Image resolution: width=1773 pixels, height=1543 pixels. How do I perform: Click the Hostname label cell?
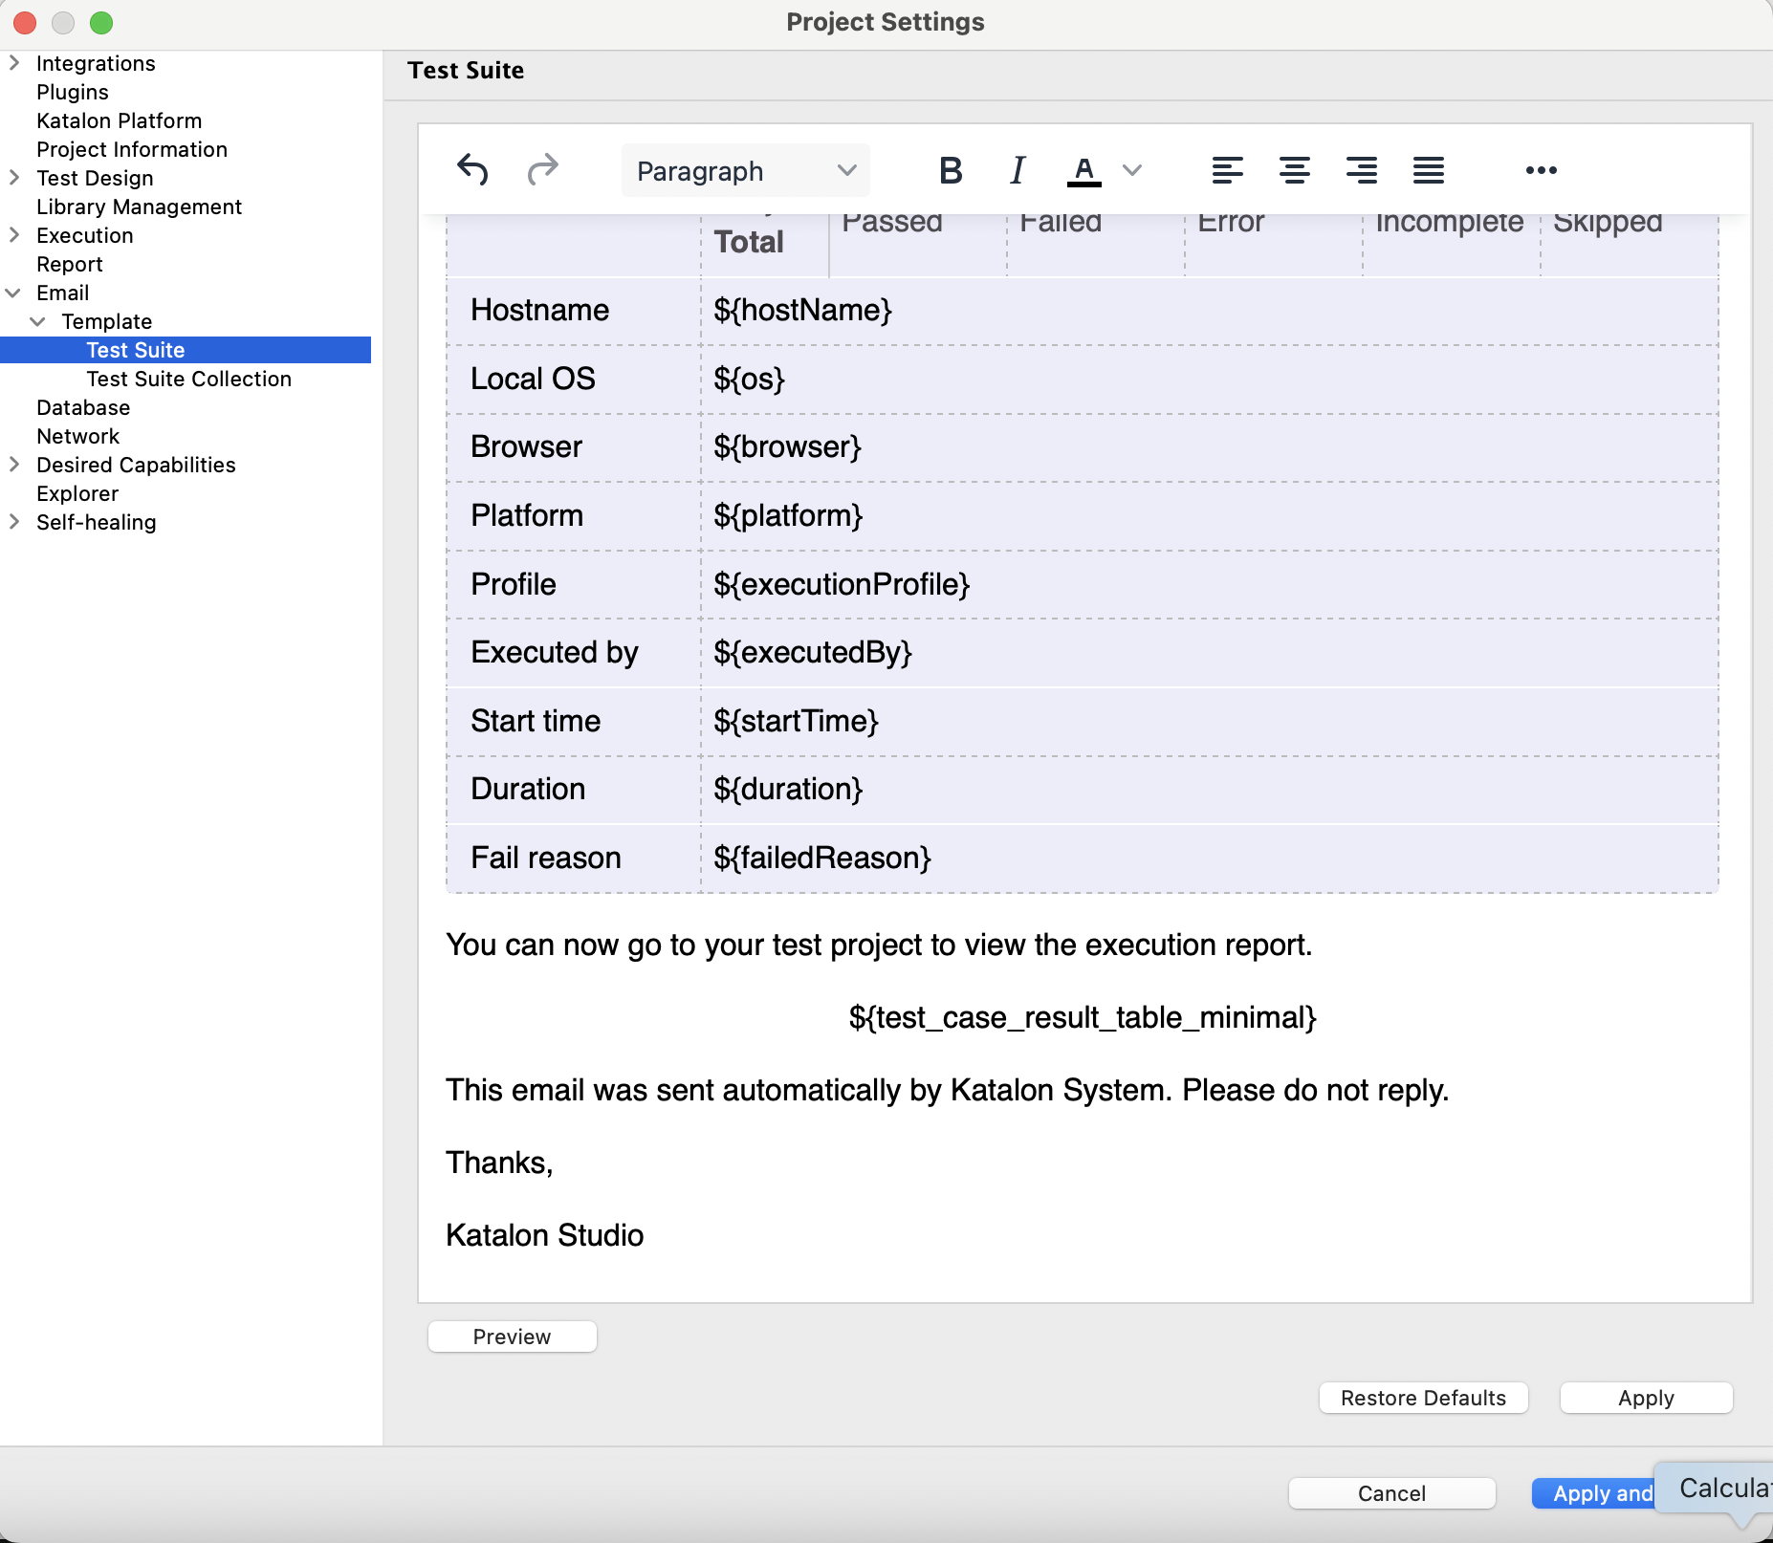(574, 311)
